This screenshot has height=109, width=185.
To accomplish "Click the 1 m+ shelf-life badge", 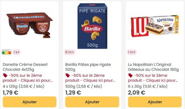I will [x=132, y=52].
